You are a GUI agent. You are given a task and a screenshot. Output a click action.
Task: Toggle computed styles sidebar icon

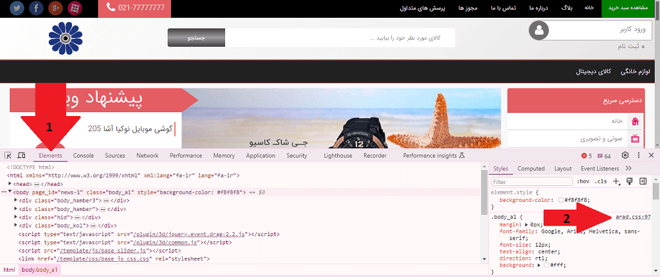point(643,181)
